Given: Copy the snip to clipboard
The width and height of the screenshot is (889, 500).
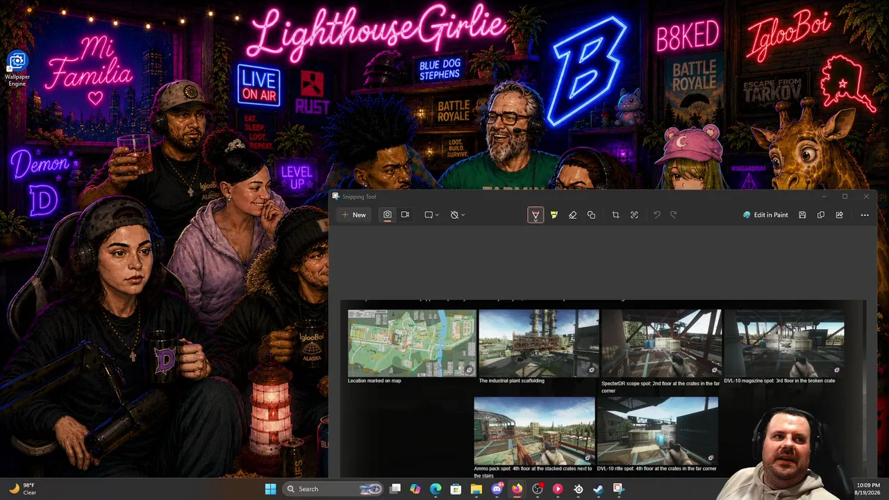Looking at the screenshot, I should (x=821, y=215).
